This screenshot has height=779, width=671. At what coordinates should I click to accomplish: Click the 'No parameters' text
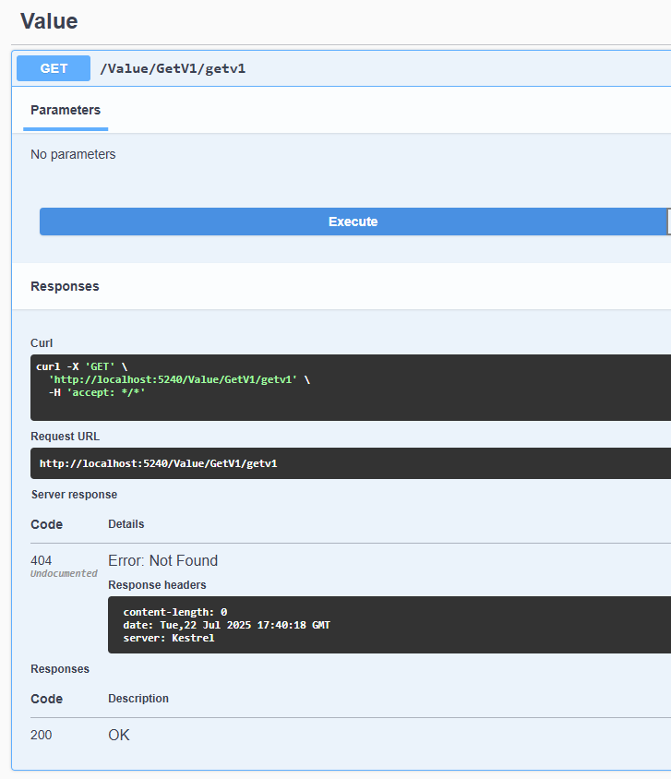(x=73, y=154)
